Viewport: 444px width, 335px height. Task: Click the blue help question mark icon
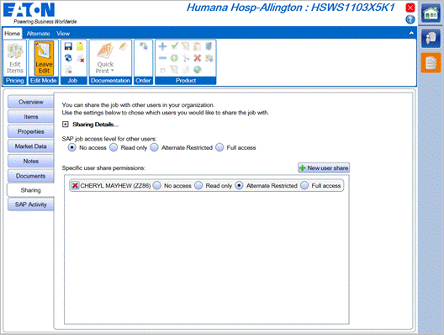click(410, 19)
